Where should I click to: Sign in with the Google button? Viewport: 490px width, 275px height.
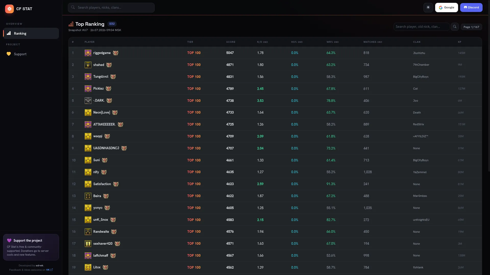[x=446, y=7]
